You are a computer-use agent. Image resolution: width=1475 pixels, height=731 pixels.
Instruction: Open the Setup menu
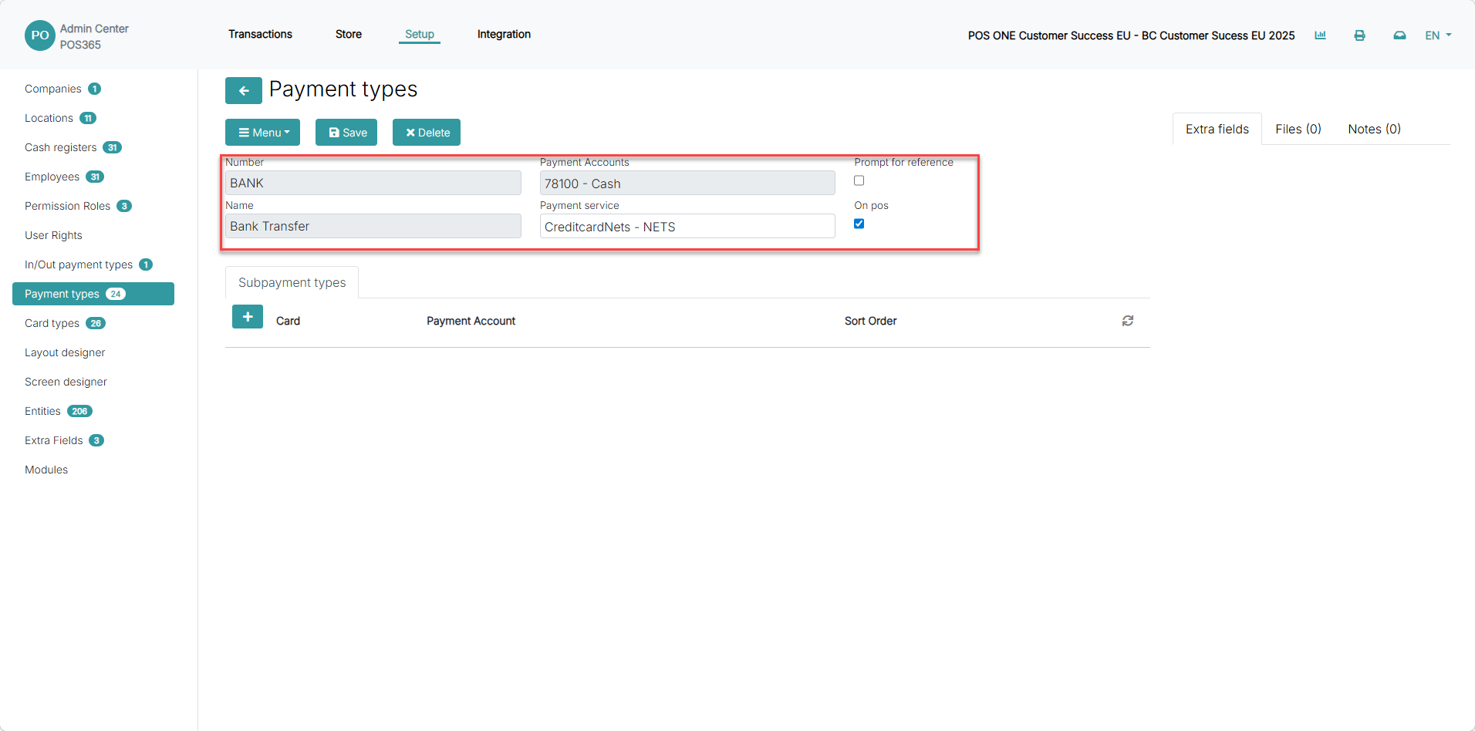click(x=420, y=34)
